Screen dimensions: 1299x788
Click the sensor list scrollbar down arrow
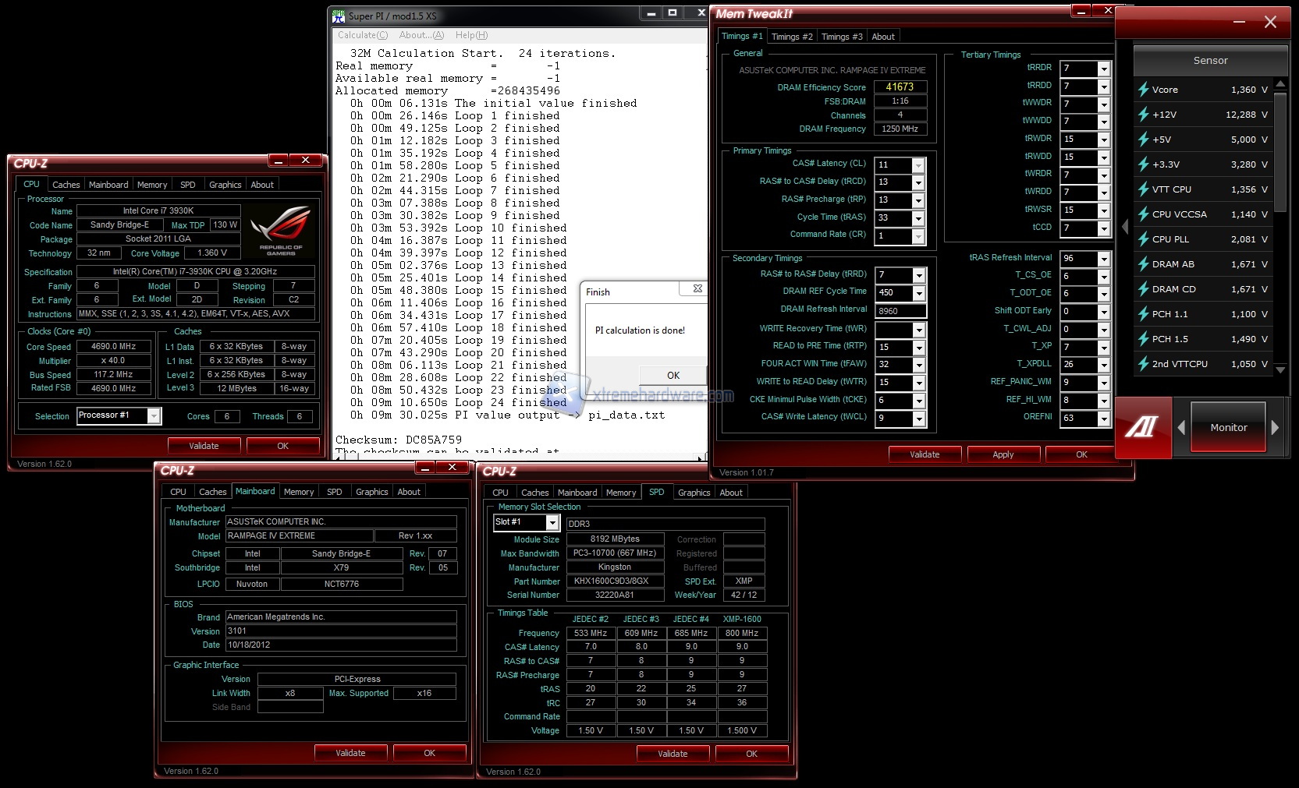(1279, 370)
